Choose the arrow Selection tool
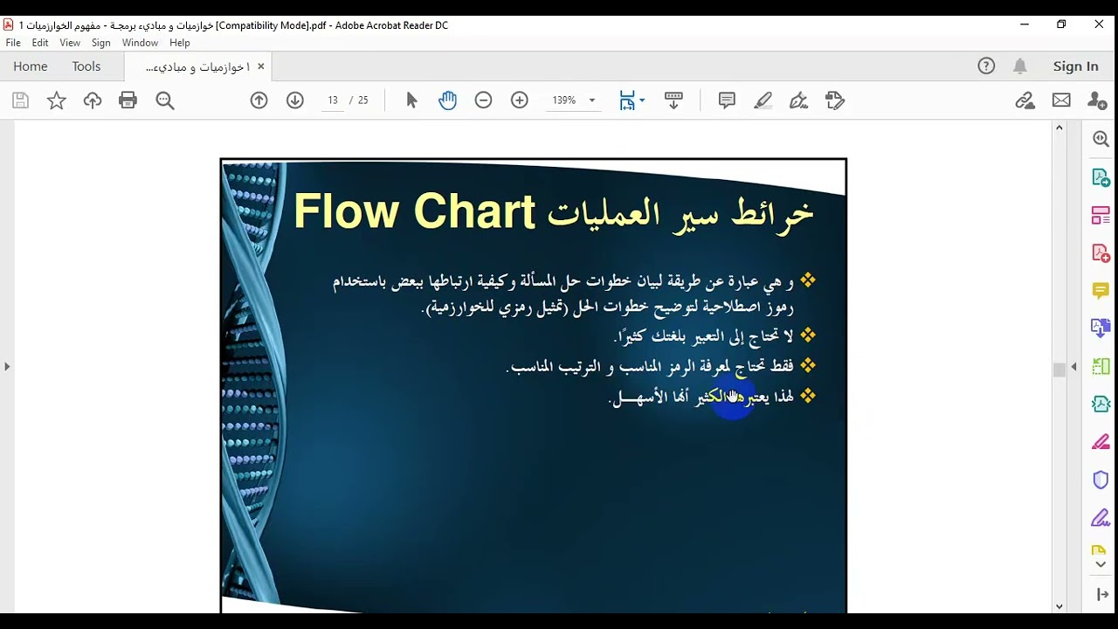The height and width of the screenshot is (629, 1118). click(412, 100)
